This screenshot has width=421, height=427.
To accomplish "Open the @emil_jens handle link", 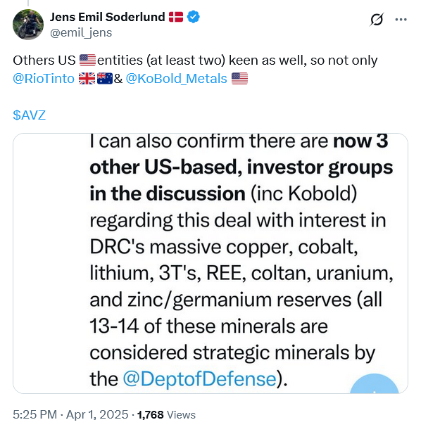I will (81, 32).
